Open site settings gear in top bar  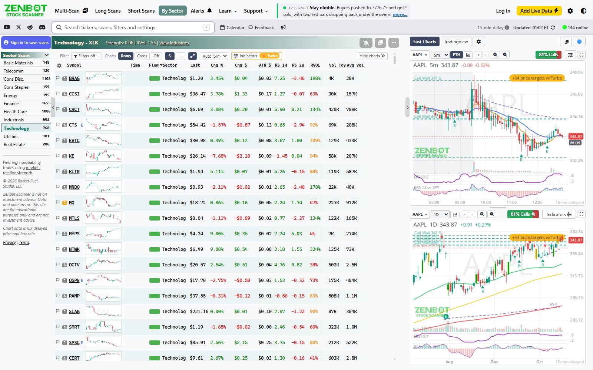(570, 11)
